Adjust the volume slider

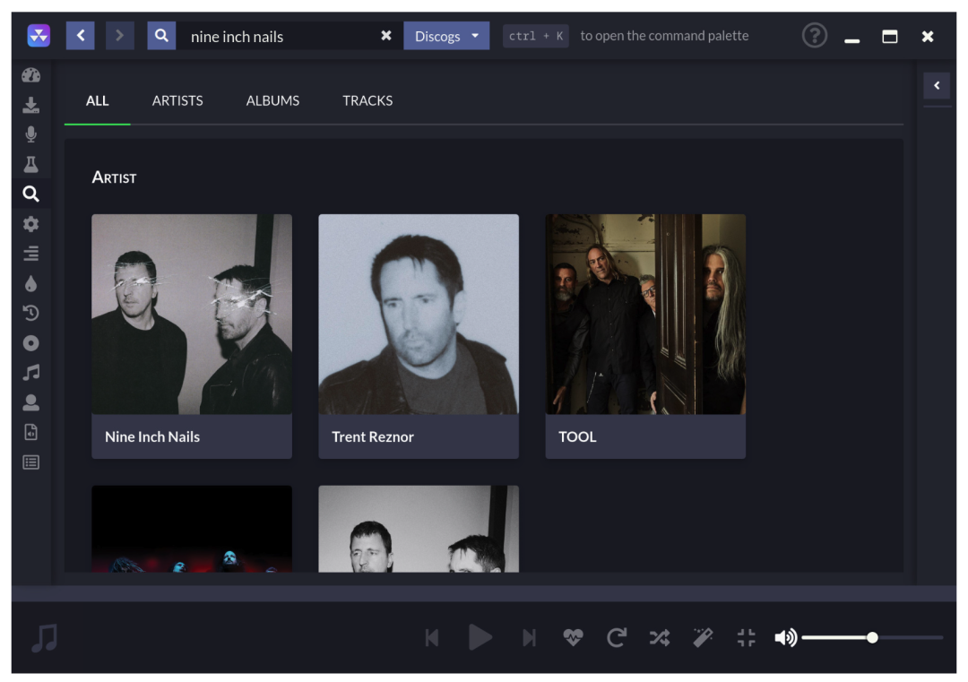click(872, 637)
